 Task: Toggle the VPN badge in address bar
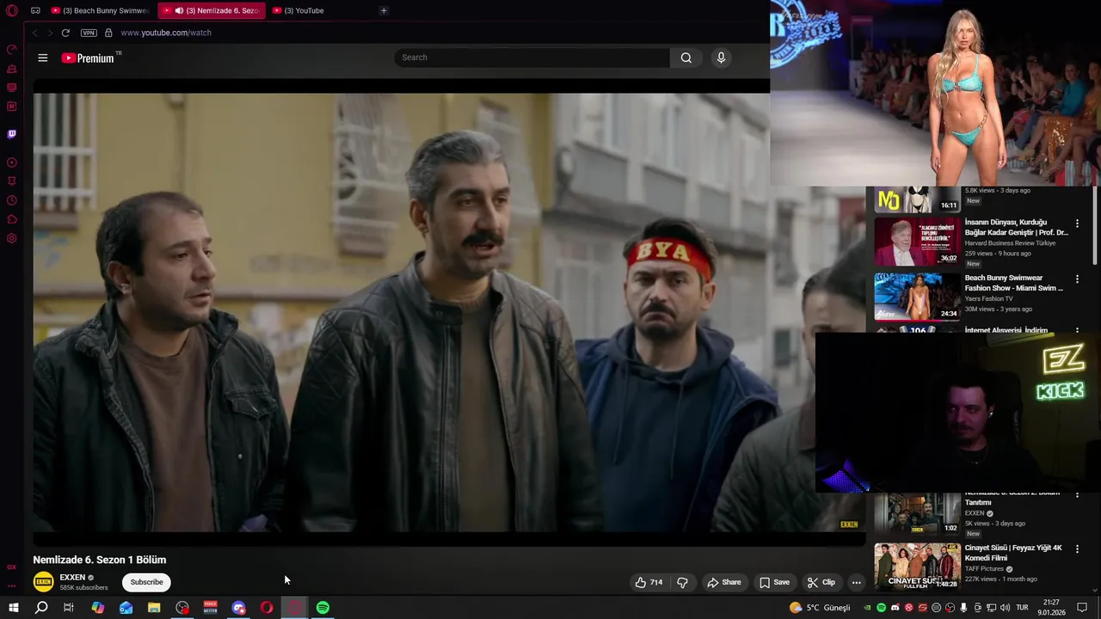click(x=89, y=33)
